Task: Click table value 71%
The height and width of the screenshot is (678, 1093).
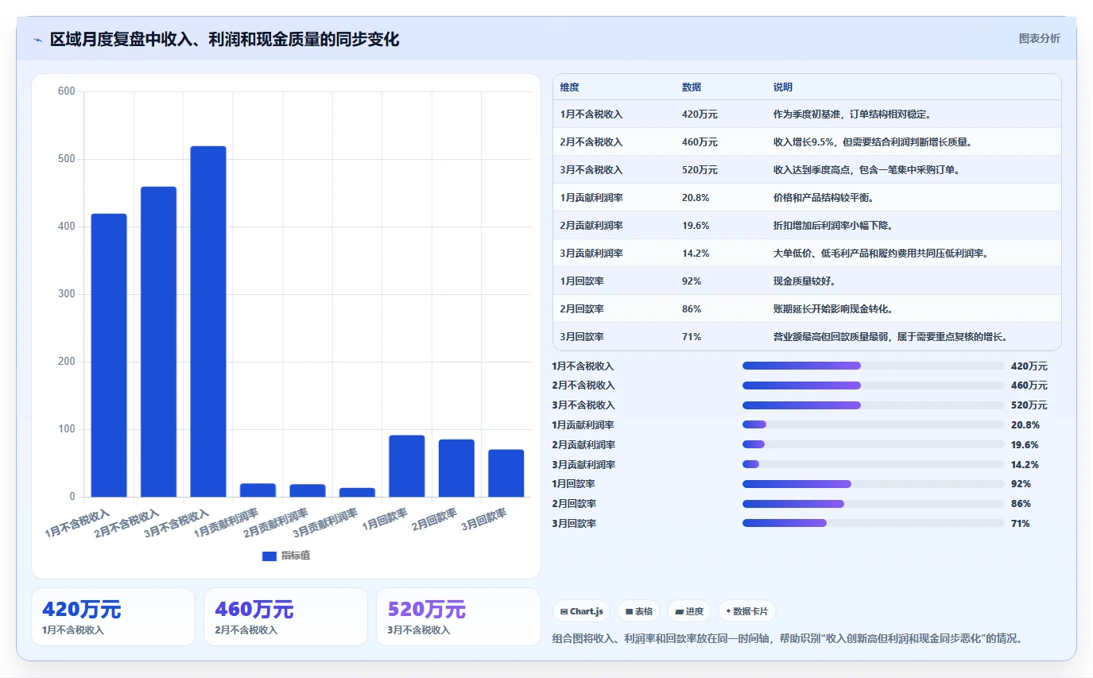Action: [x=692, y=337]
